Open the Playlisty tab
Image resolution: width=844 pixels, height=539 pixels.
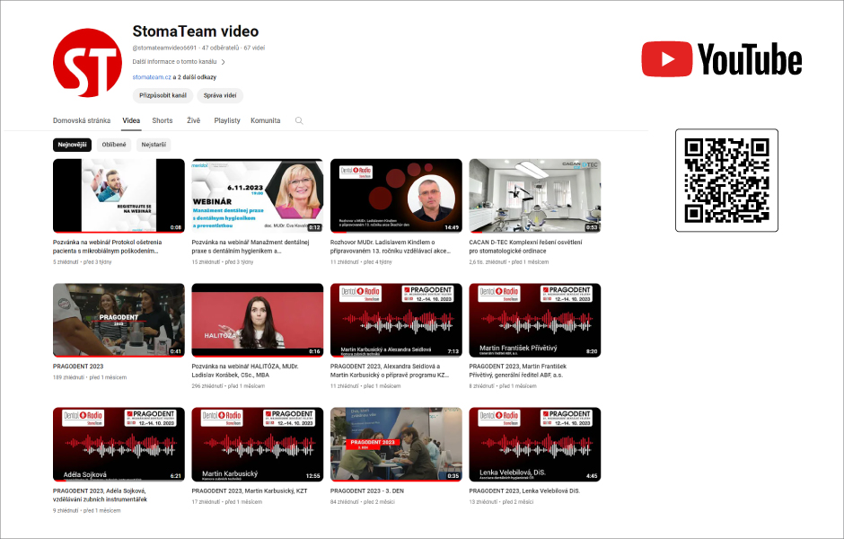pyautogui.click(x=227, y=120)
